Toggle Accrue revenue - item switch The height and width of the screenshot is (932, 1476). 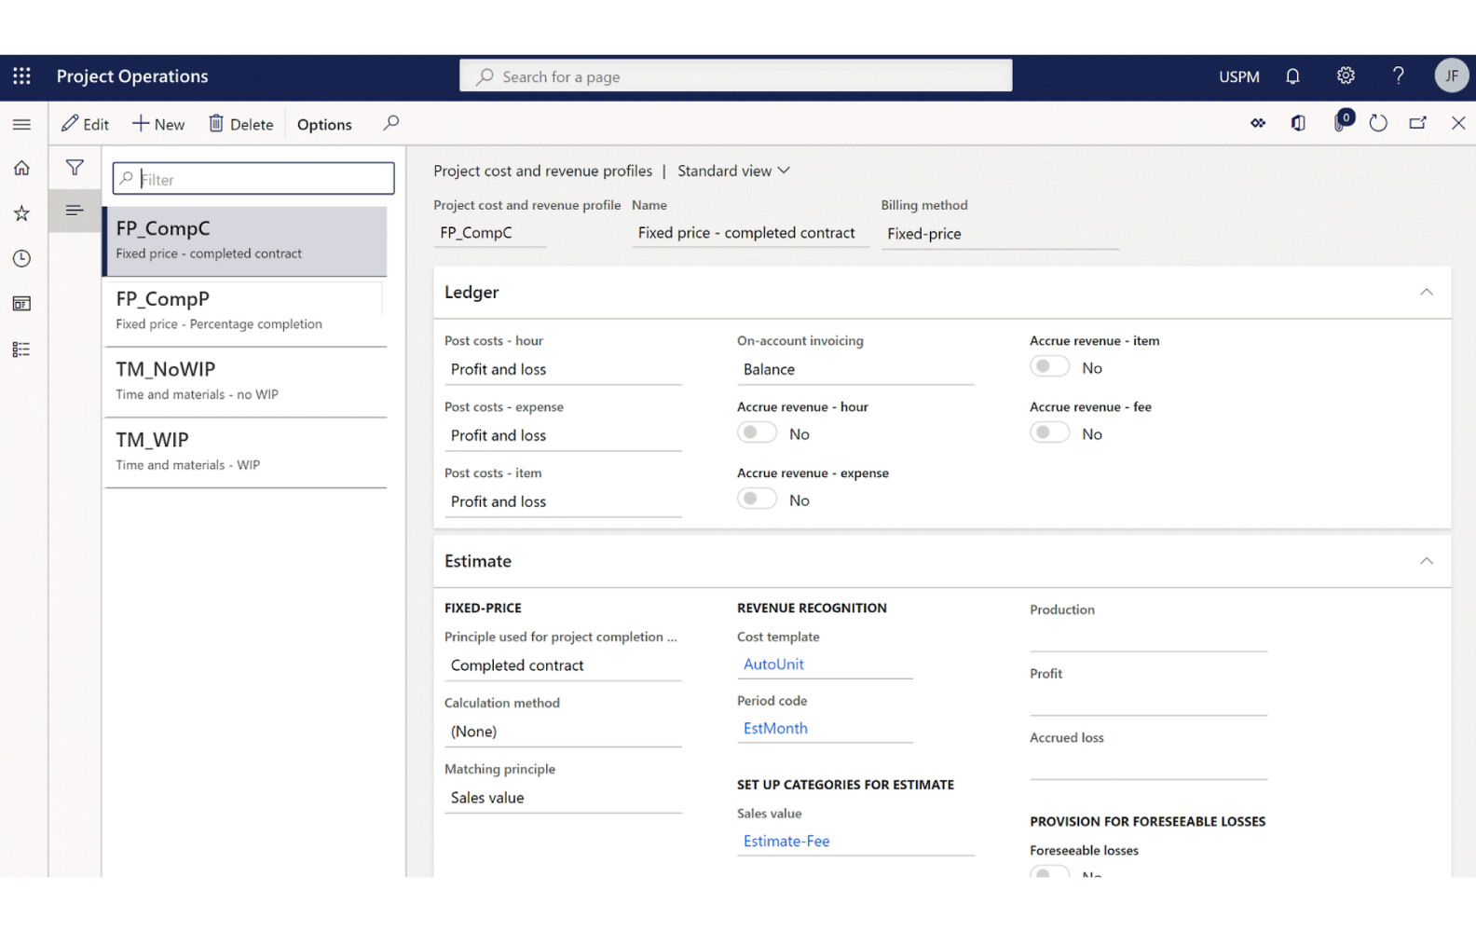1049,367
